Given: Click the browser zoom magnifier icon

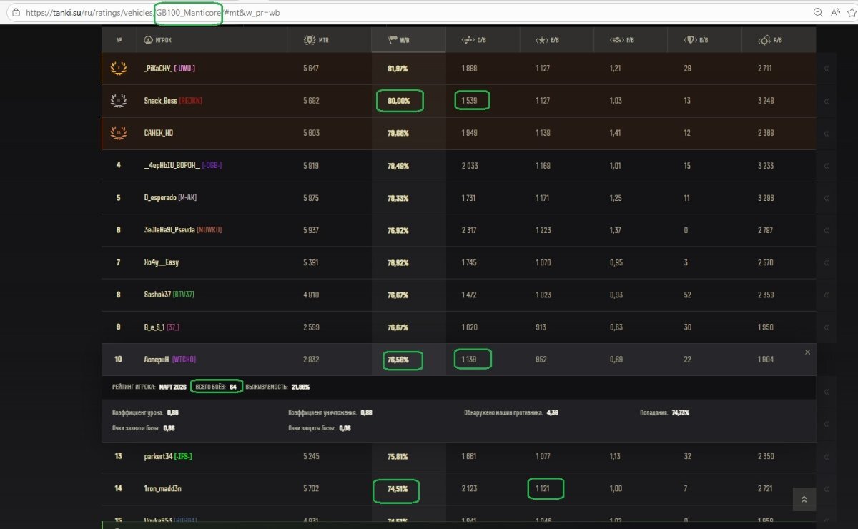Looking at the screenshot, I should pyautogui.click(x=818, y=12).
